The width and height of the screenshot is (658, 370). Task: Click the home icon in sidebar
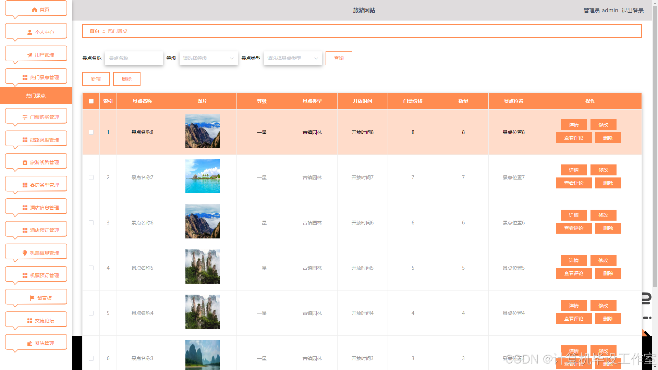[34, 10]
